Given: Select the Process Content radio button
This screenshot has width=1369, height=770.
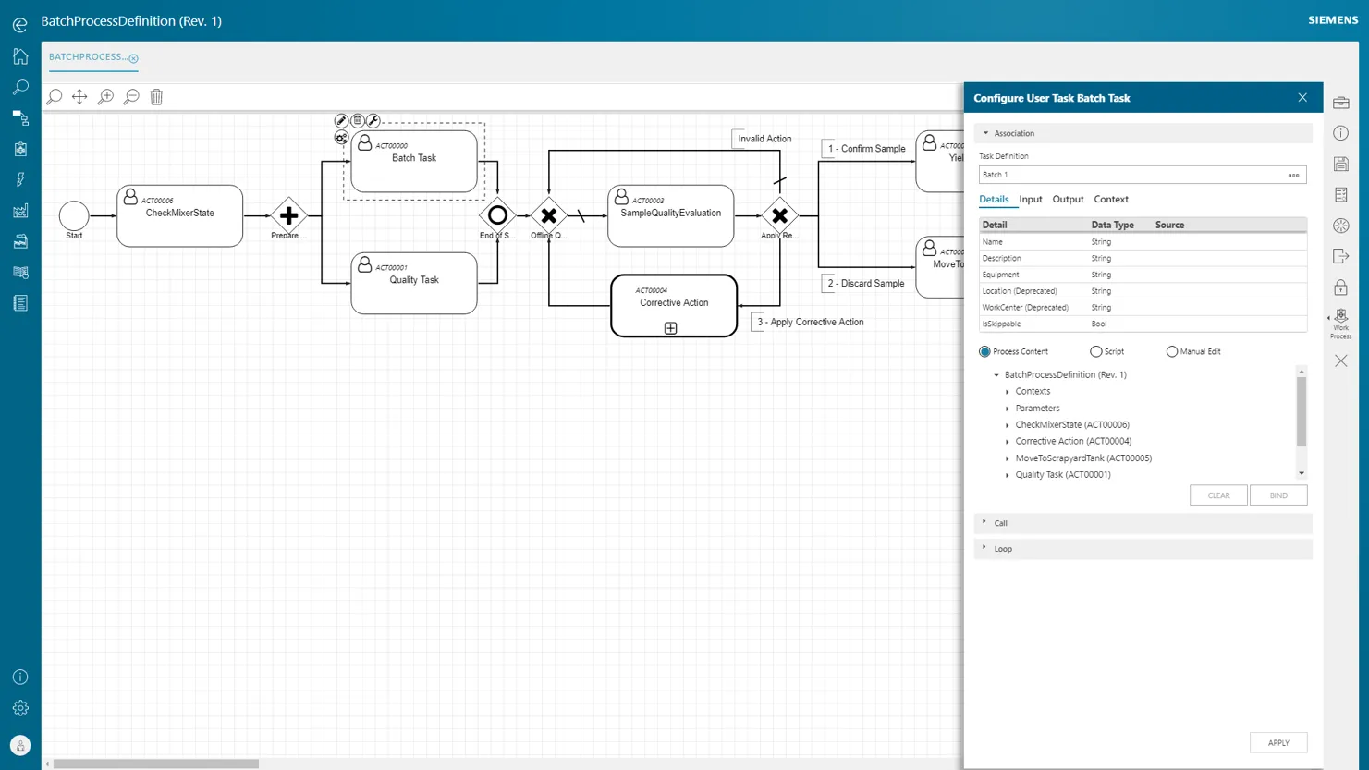Looking at the screenshot, I should pyautogui.click(x=984, y=351).
